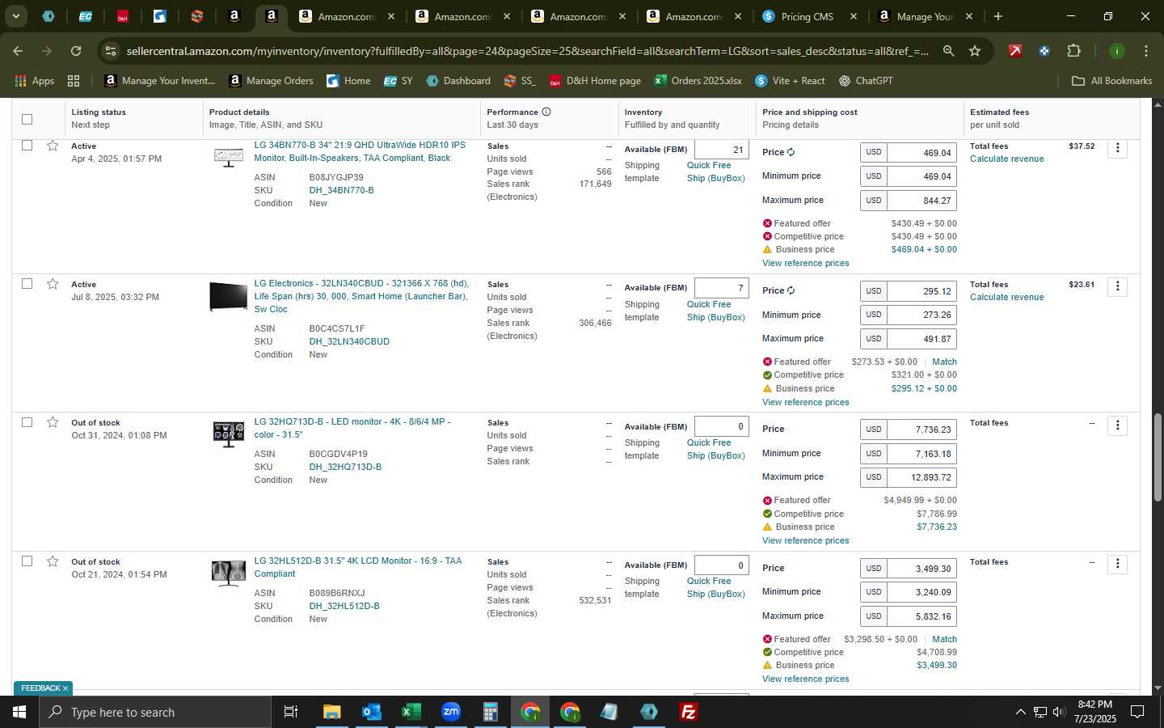Tick checkbox for LG 32HQ713D-B row
Screen dimensions: 1164x728
click(27, 422)
